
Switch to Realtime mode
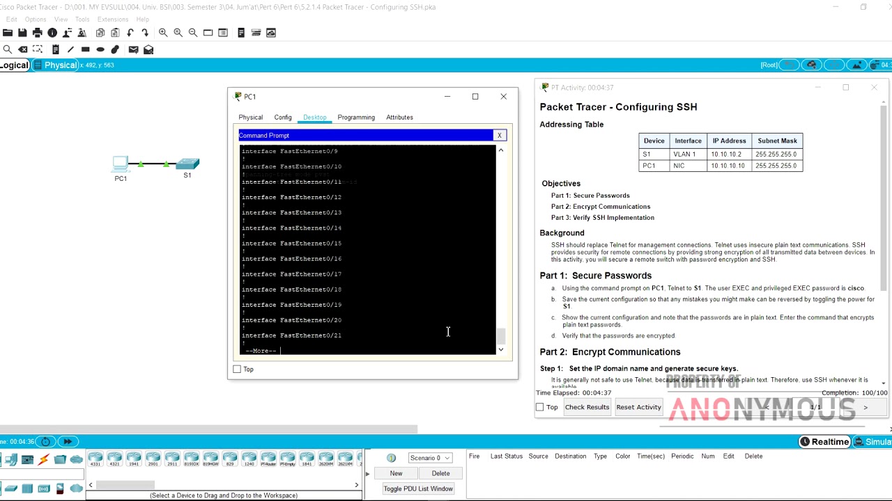coord(825,442)
